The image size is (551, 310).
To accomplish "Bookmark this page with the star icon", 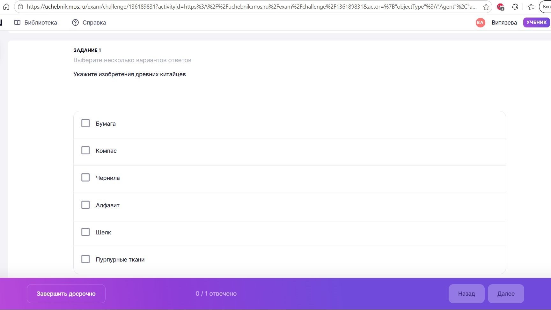I will pyautogui.click(x=486, y=7).
